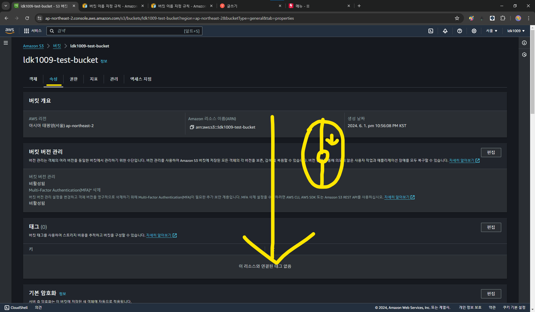Switch to the 지표 tab

(x=94, y=79)
